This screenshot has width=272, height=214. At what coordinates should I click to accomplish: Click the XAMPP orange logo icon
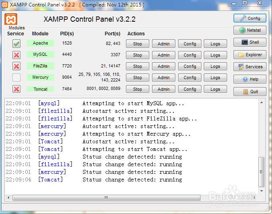[x=11, y=19]
